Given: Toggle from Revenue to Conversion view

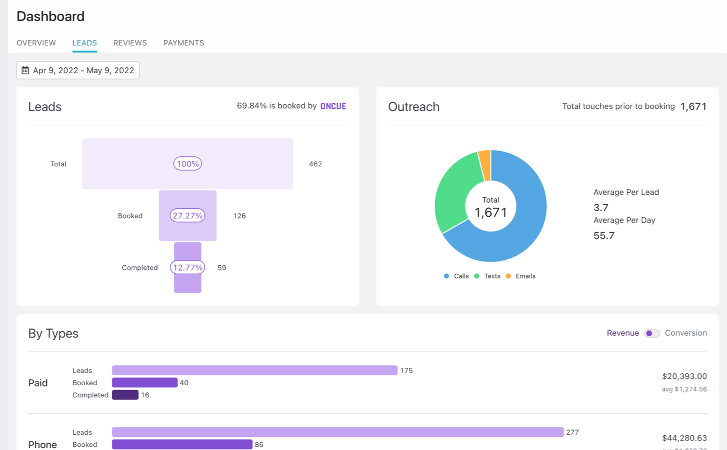Looking at the screenshot, I should (x=652, y=333).
